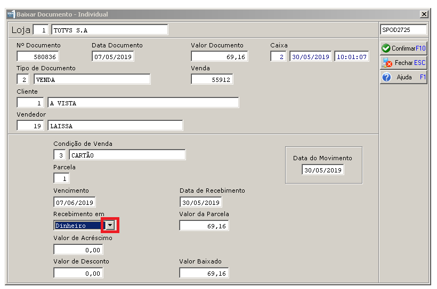Click Data Documento field 07/05/2019

click(113, 56)
